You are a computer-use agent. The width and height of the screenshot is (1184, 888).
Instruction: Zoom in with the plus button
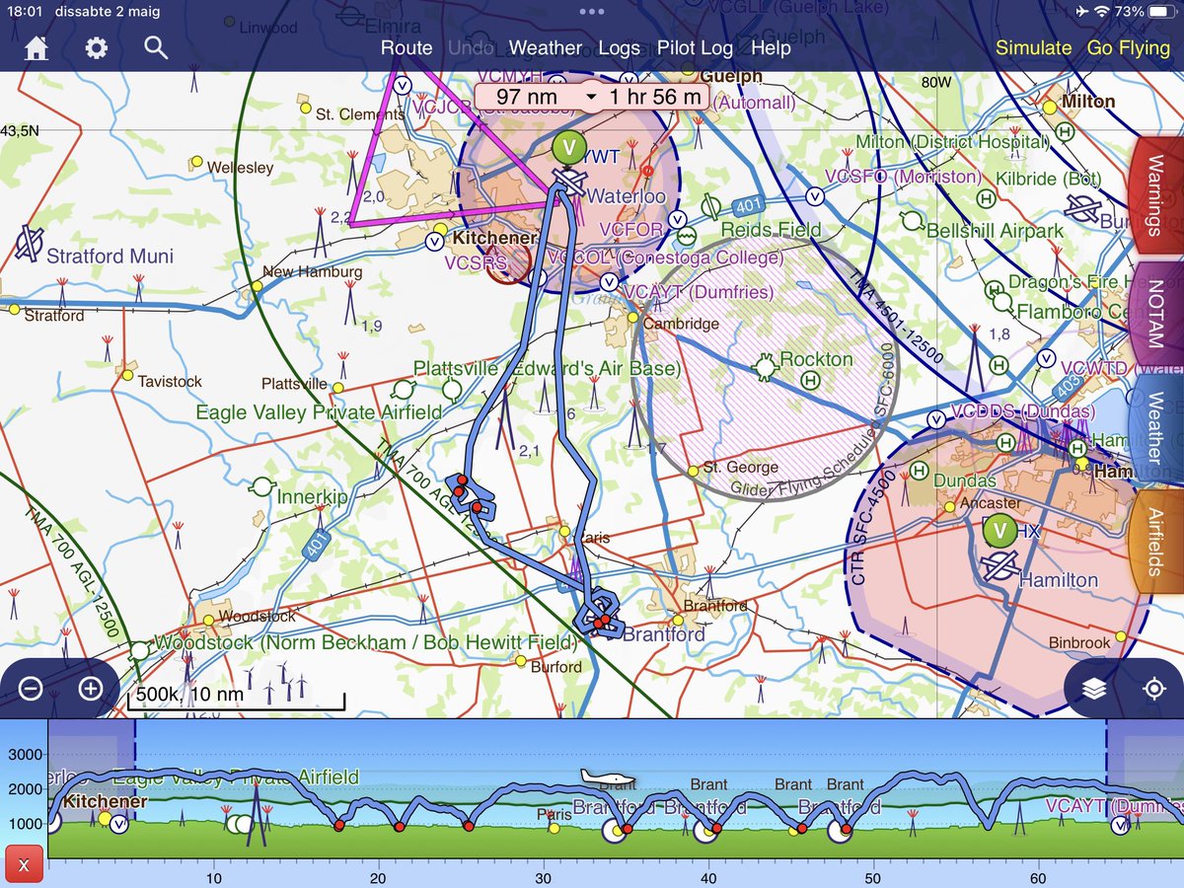tap(90, 689)
